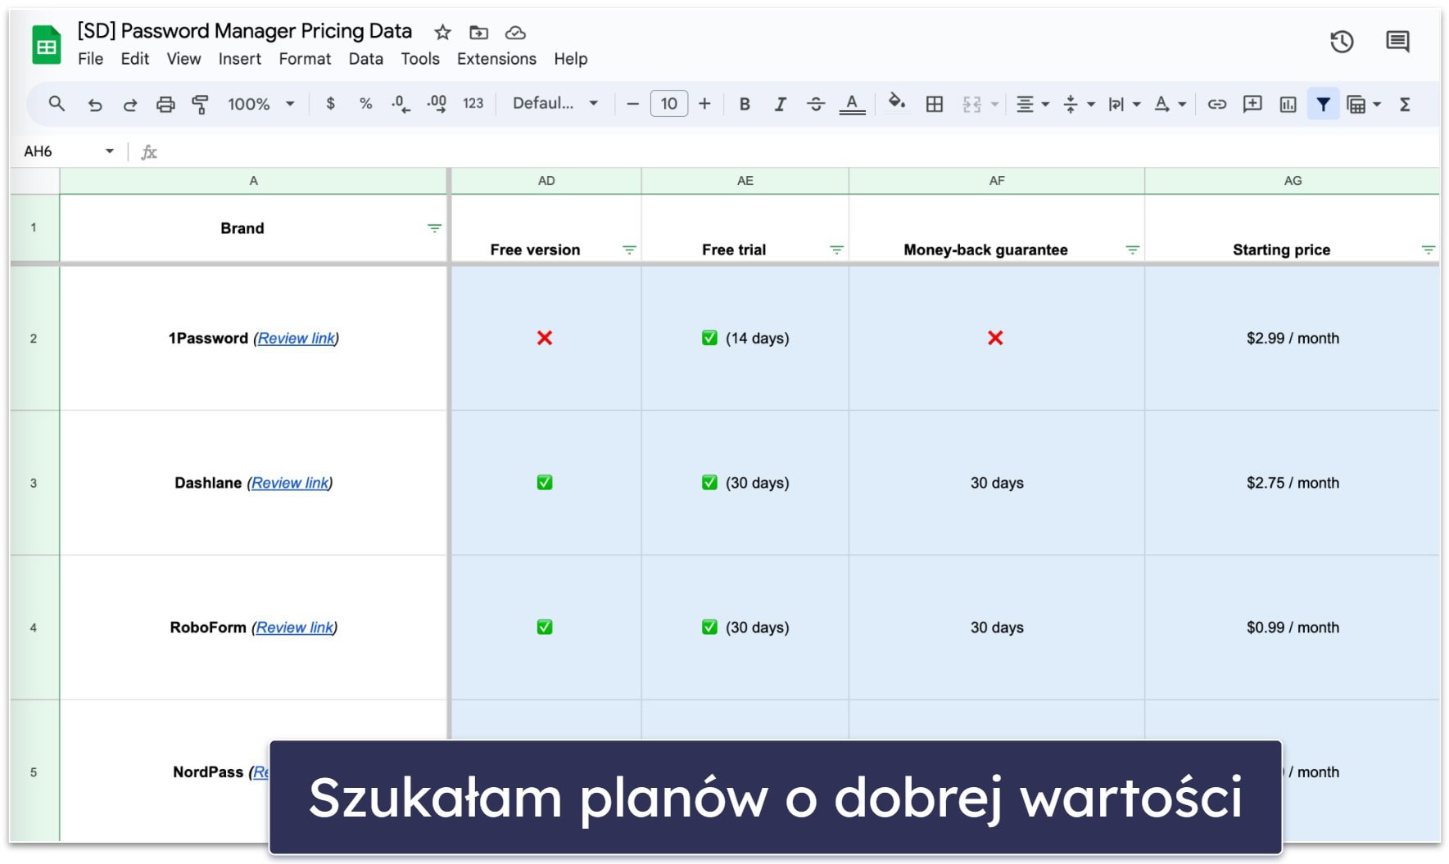The image size is (1449, 864).
Task: Click the Redo arrow icon
Action: [129, 104]
